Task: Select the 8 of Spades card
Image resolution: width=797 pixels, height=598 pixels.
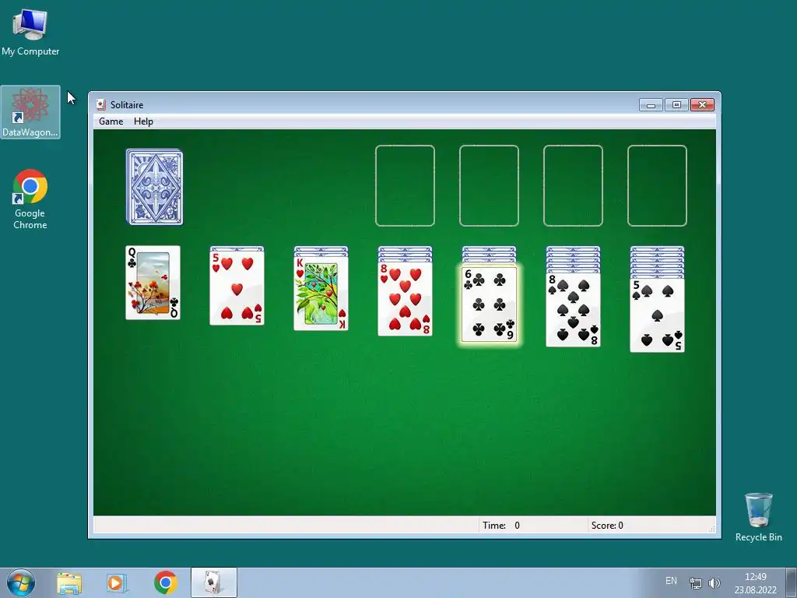Action: click(574, 310)
